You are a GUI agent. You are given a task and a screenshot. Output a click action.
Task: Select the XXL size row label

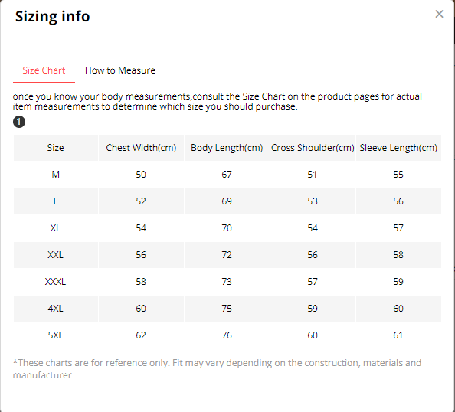pos(55,255)
